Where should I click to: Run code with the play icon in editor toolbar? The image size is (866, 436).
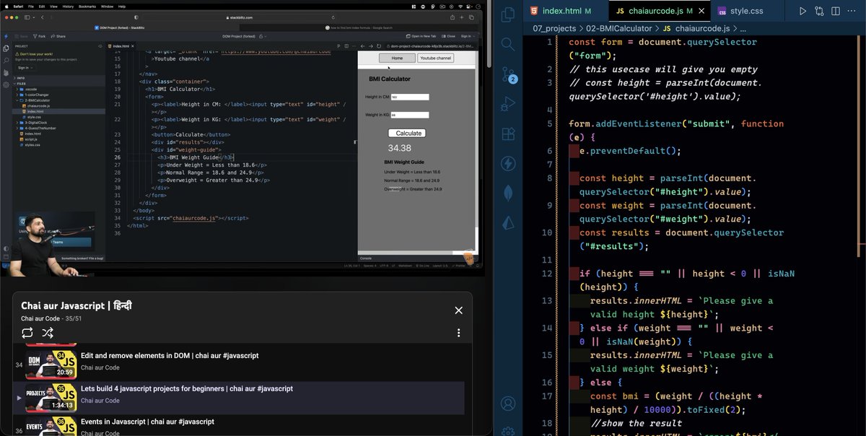pyautogui.click(x=802, y=12)
